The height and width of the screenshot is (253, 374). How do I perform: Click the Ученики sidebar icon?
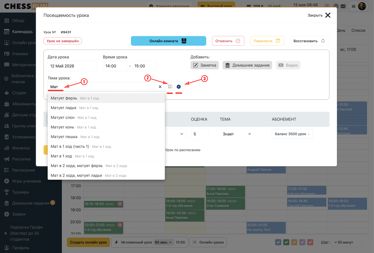tap(7, 54)
